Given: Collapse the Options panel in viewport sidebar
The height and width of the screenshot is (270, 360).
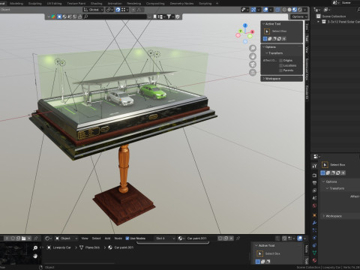Looking at the screenshot, I should [x=263, y=47].
